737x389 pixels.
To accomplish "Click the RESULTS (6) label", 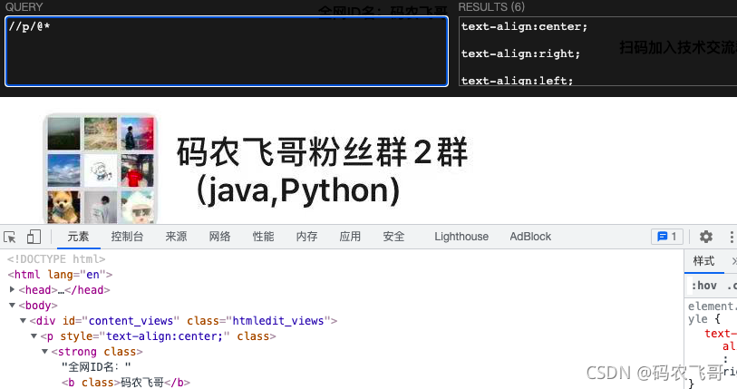I will click(x=491, y=7).
